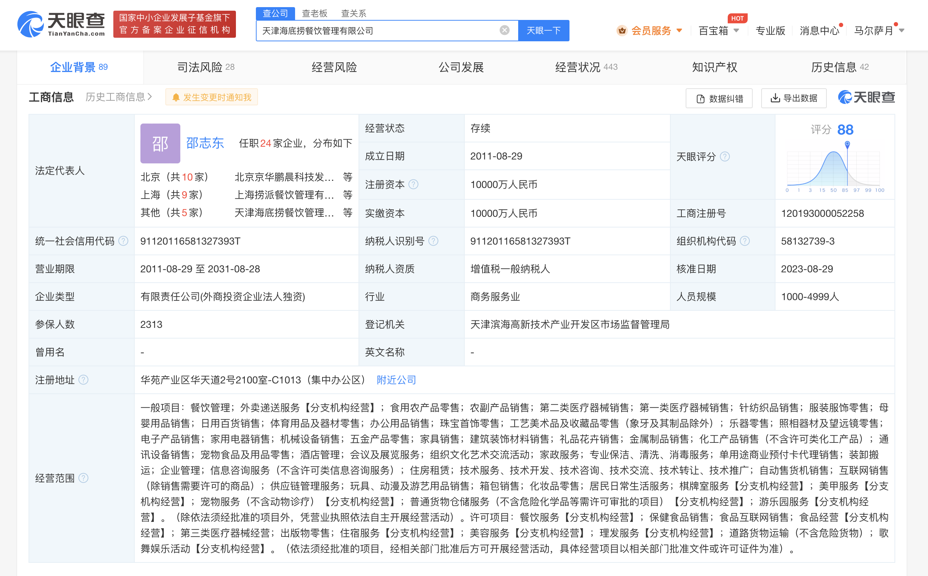Click the 增值税一般纳税人 value

coord(510,269)
